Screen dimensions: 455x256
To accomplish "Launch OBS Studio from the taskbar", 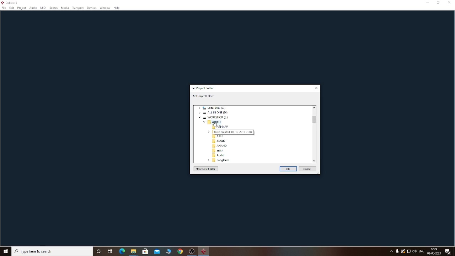I will pyautogui.click(x=192, y=251).
